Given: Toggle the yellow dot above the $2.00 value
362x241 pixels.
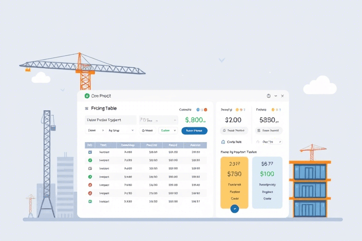Looking at the screenshot, I should tap(237, 110).
